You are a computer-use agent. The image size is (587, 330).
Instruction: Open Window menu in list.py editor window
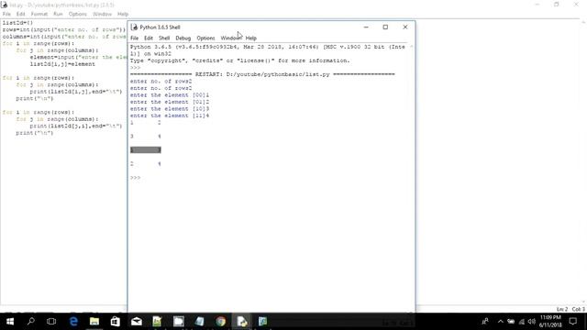click(102, 14)
